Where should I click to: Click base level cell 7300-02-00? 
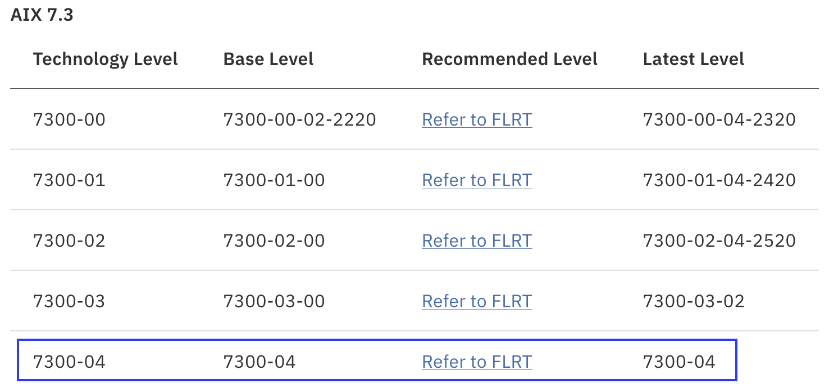pos(274,241)
